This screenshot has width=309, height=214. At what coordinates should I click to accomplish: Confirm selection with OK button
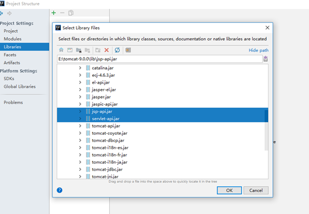pos(229,191)
